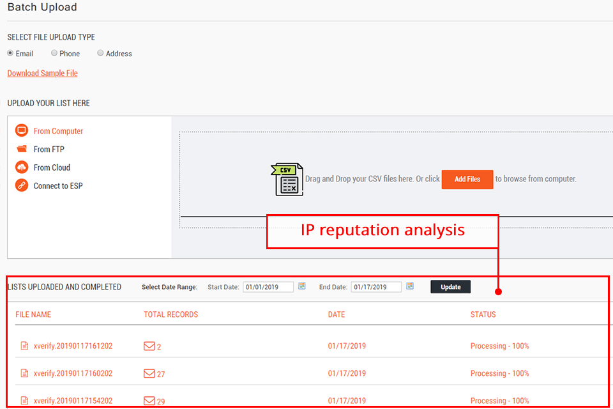Choose the Connect to ESP option
The height and width of the screenshot is (409, 613).
pos(58,186)
